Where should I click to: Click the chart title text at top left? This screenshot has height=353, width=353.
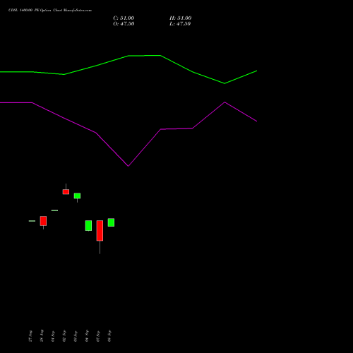(50, 11)
